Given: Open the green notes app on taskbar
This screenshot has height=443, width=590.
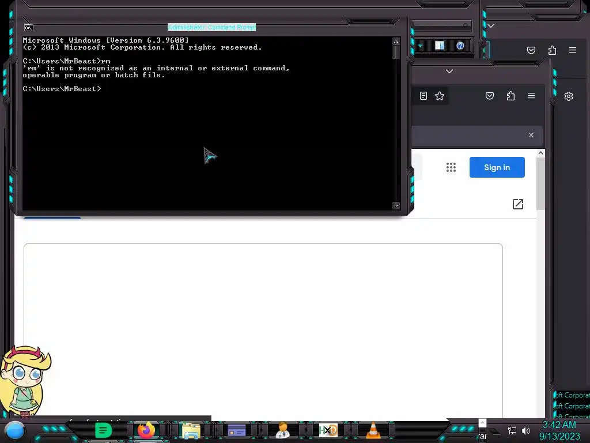Looking at the screenshot, I should point(104,430).
